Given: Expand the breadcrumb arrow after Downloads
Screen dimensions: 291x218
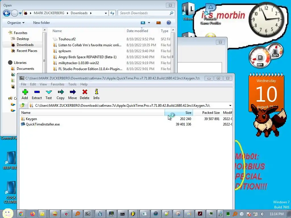Looking at the screenshot, I should (91, 13).
